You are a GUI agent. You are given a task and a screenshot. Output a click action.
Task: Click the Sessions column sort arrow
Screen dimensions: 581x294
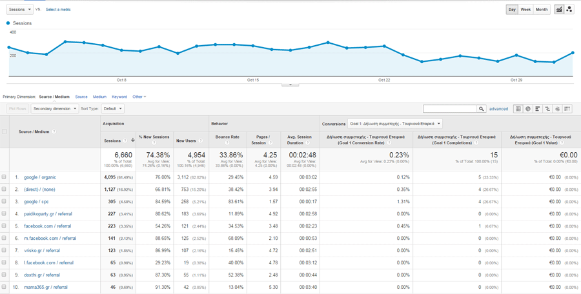[132, 141]
